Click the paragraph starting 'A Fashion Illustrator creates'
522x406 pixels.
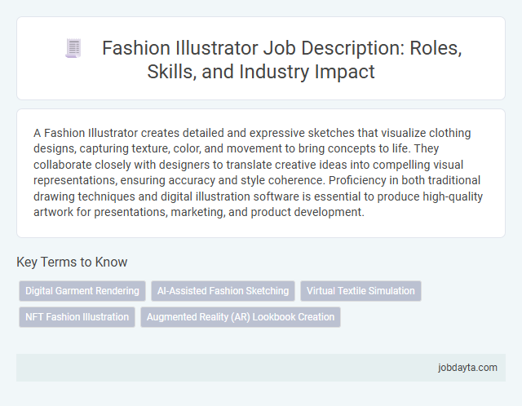tap(258, 172)
